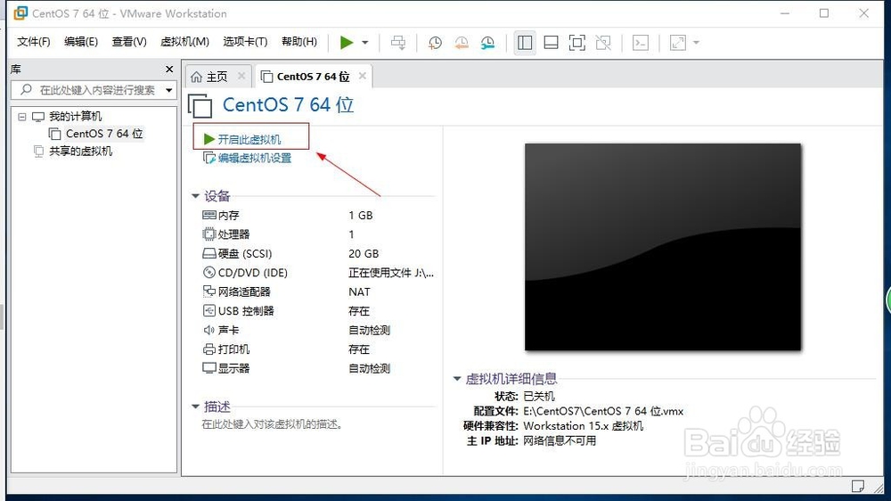Click the green Power On toolbar button
The width and height of the screenshot is (891, 501).
point(346,43)
